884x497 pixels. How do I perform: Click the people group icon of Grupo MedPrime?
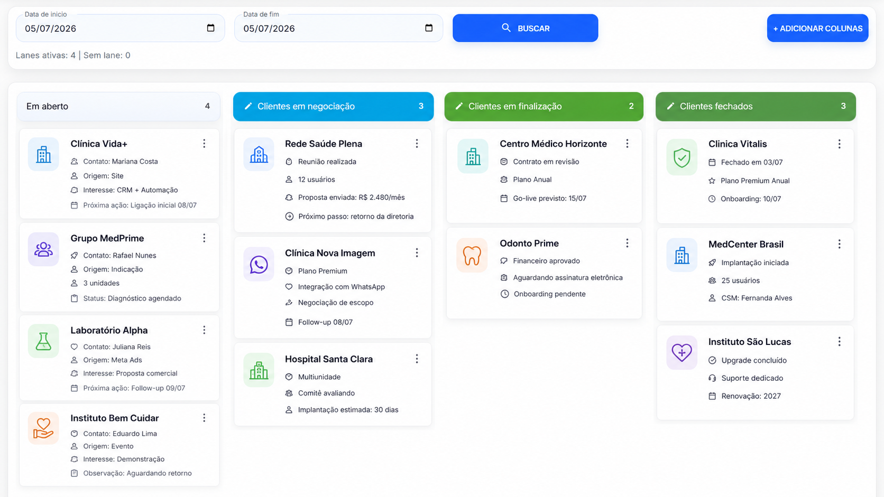[x=43, y=249]
